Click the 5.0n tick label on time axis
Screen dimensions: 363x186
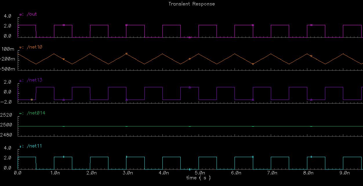click(200, 173)
